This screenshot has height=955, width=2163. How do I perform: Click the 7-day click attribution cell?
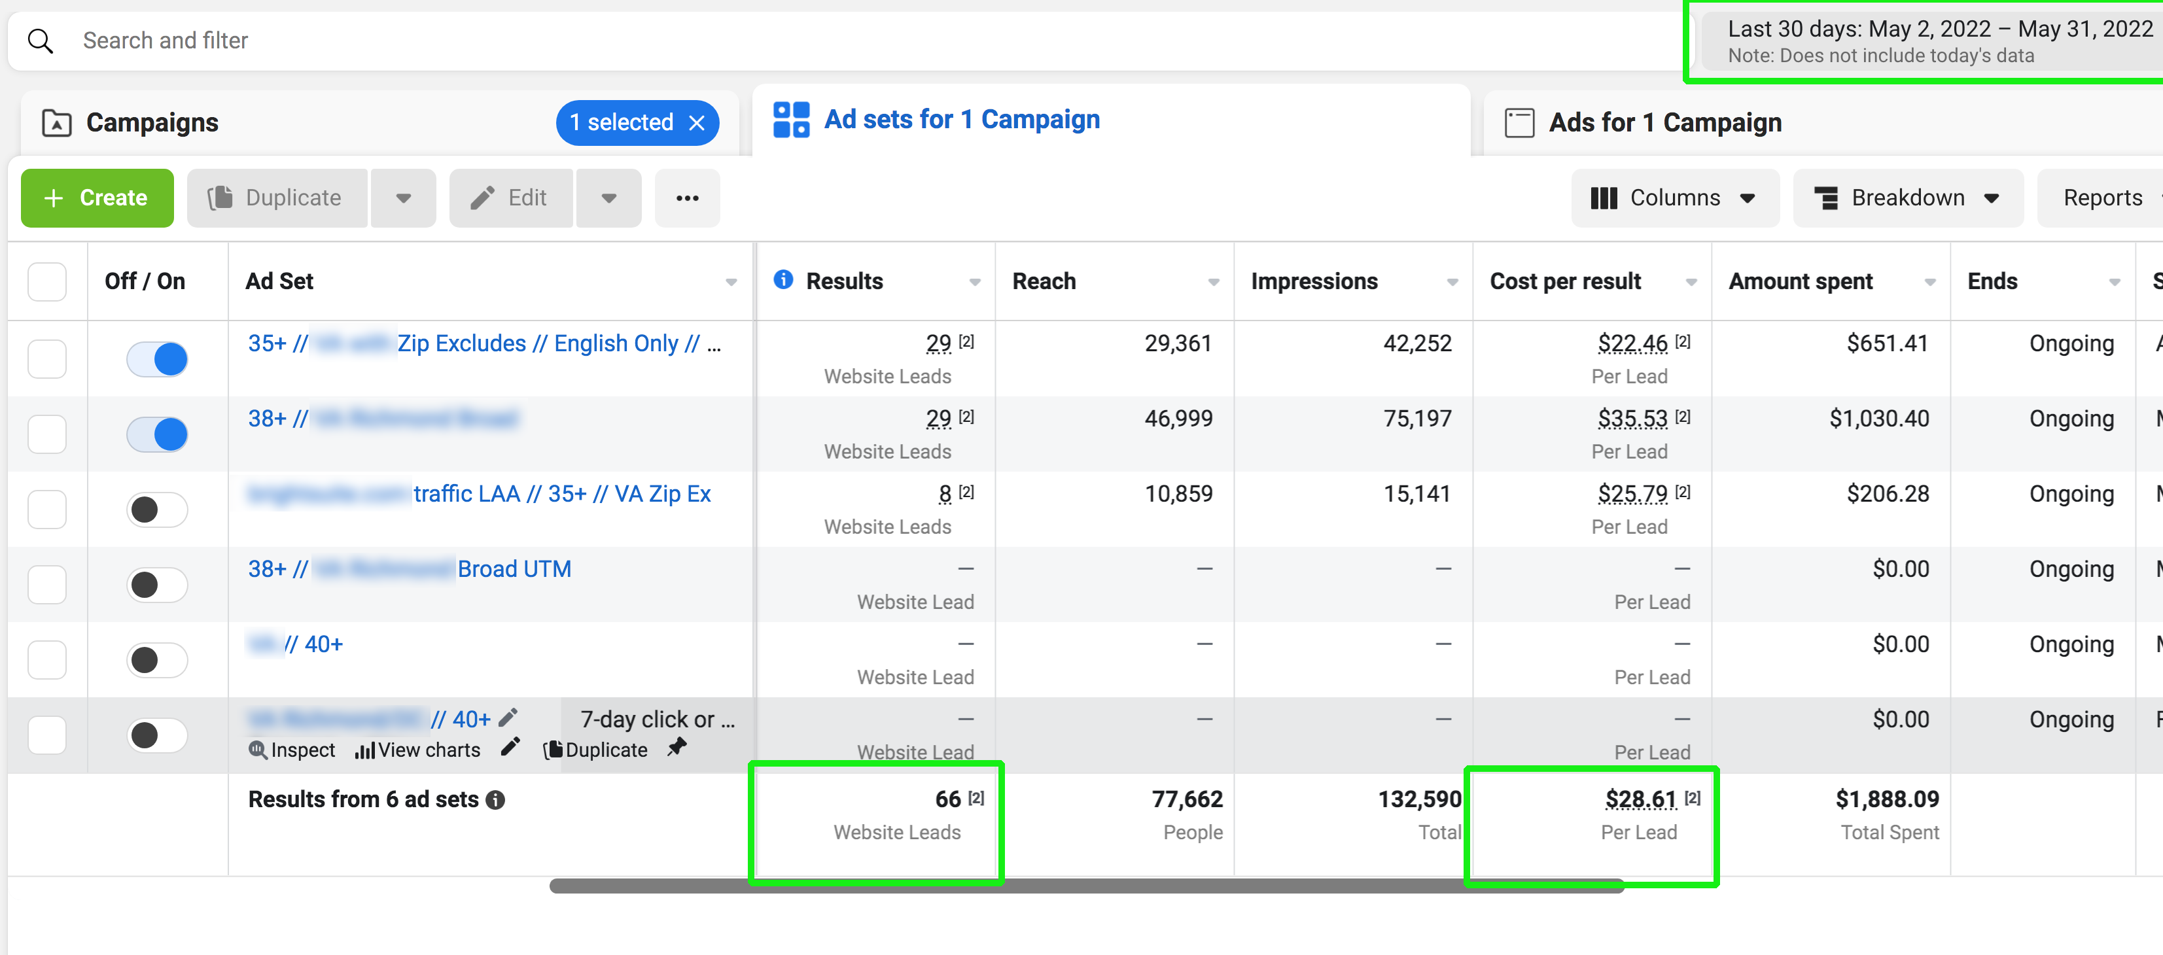(x=658, y=719)
